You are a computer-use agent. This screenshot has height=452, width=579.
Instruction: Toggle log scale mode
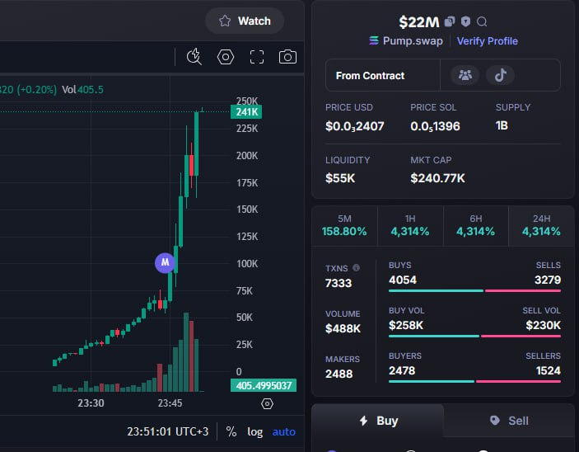254,431
